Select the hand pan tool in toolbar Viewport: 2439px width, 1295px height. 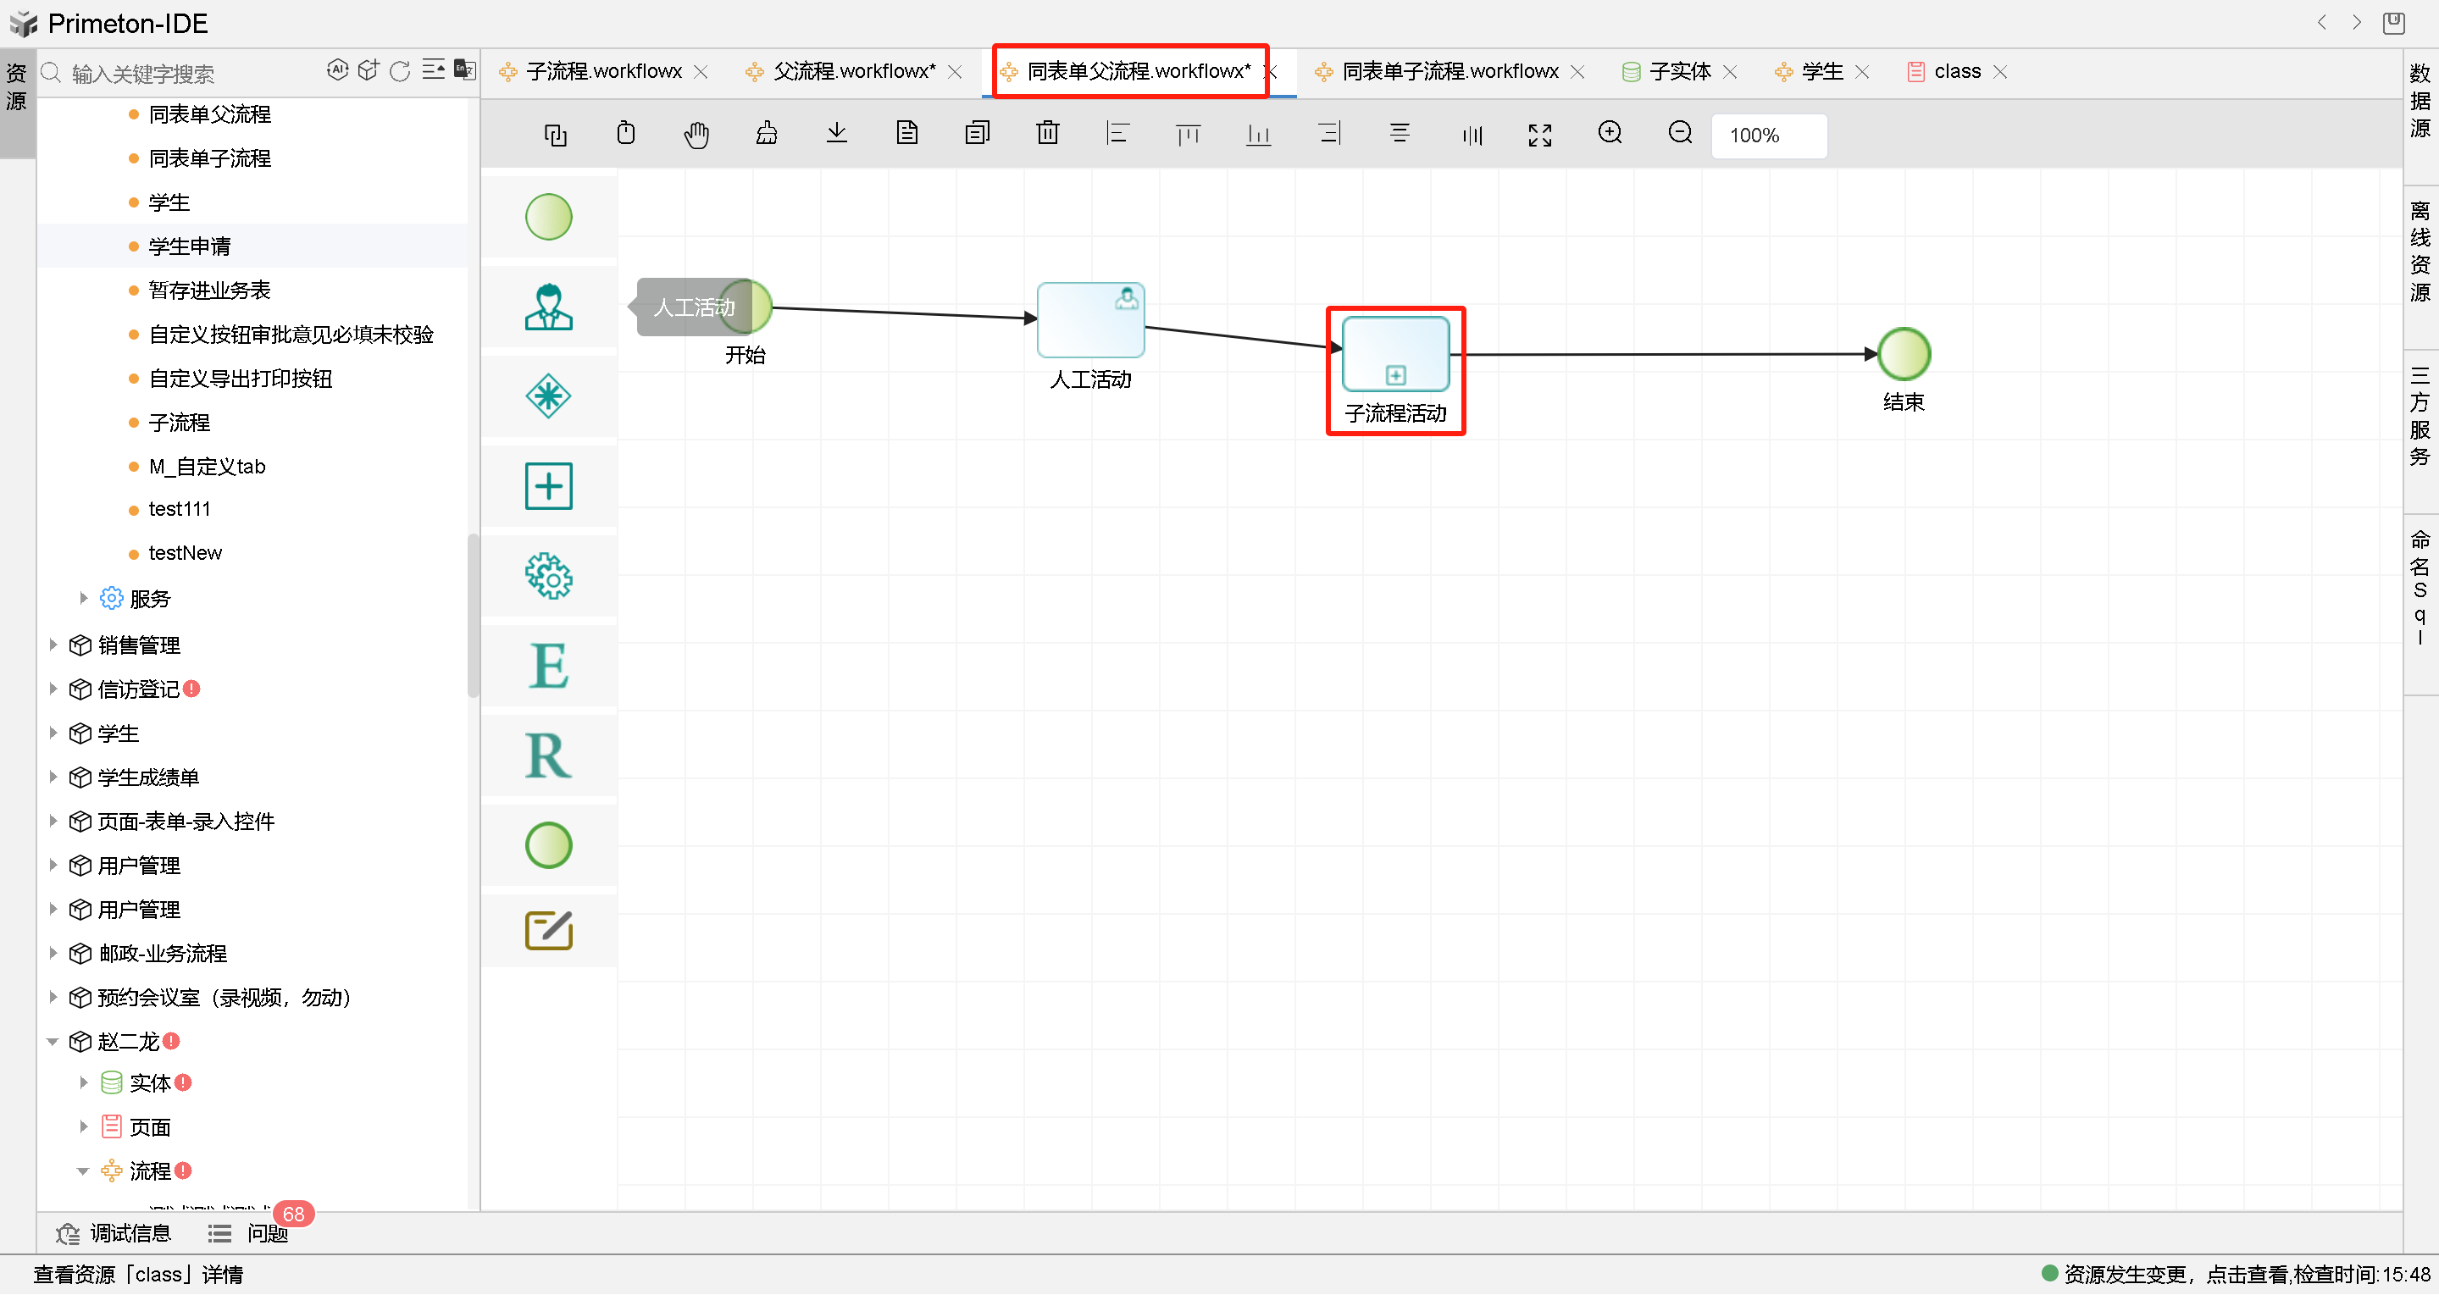pos(696,135)
